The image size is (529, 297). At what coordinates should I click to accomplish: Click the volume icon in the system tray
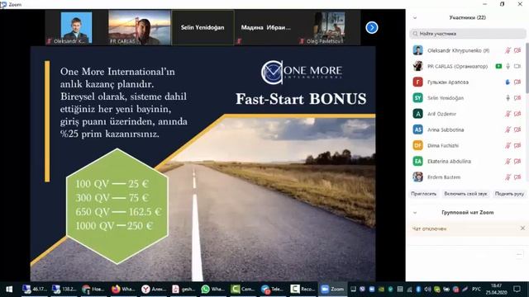pos(427,289)
